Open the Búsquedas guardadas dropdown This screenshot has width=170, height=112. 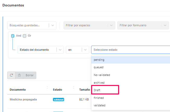click(x=32, y=25)
